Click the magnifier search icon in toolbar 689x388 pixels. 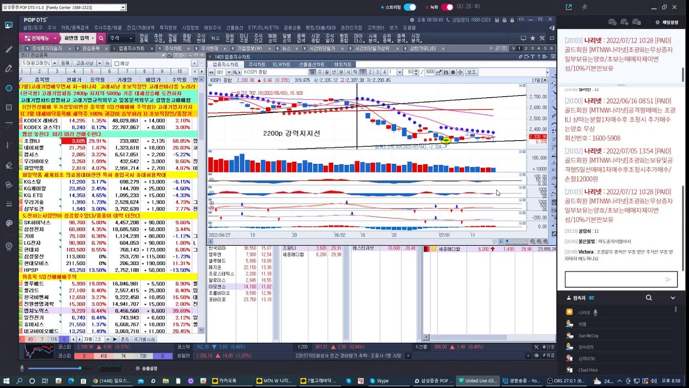pos(100,38)
